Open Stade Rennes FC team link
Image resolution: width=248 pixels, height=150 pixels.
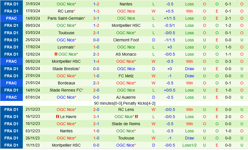click(x=66, y=90)
